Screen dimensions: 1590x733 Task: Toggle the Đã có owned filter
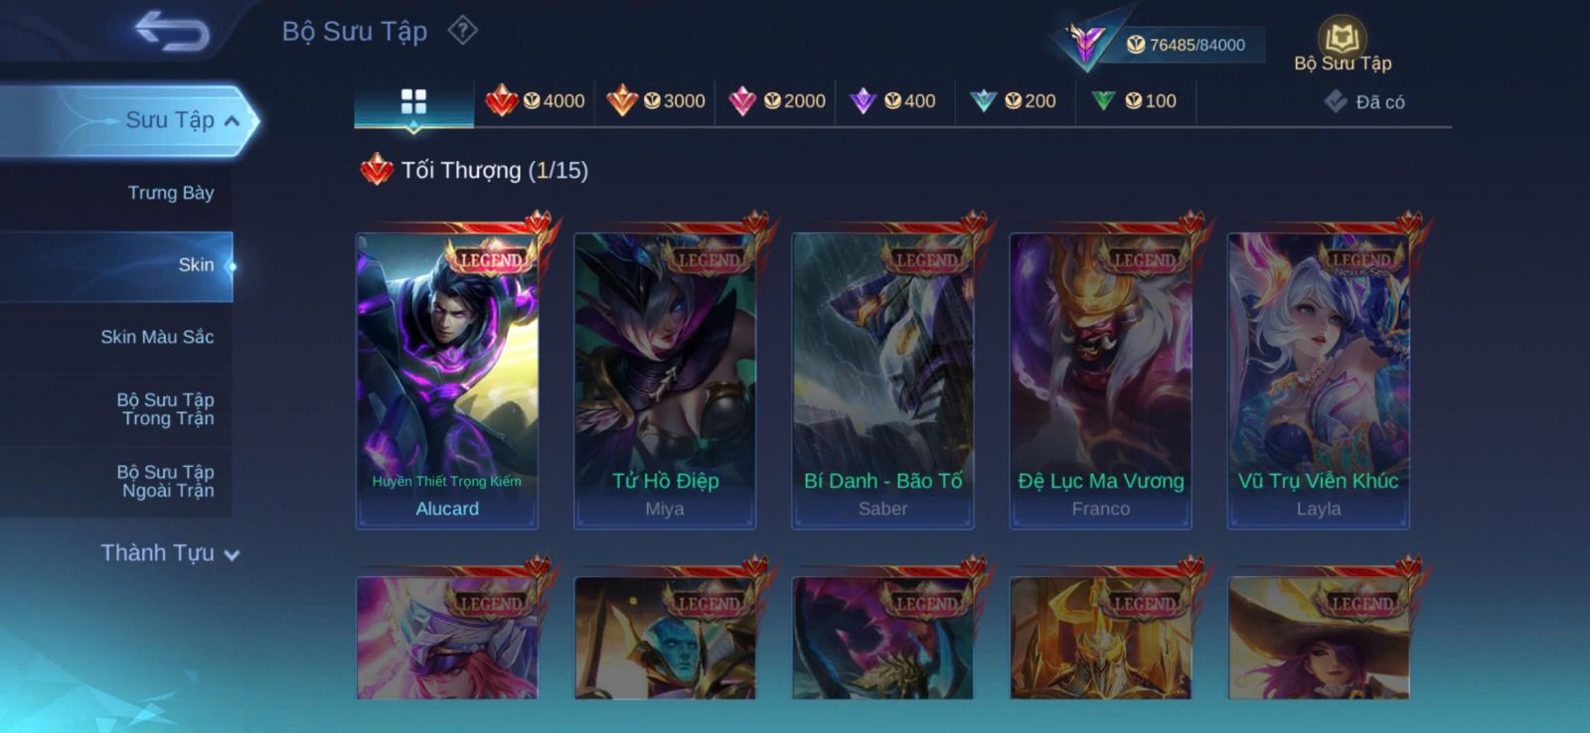pos(1364,101)
